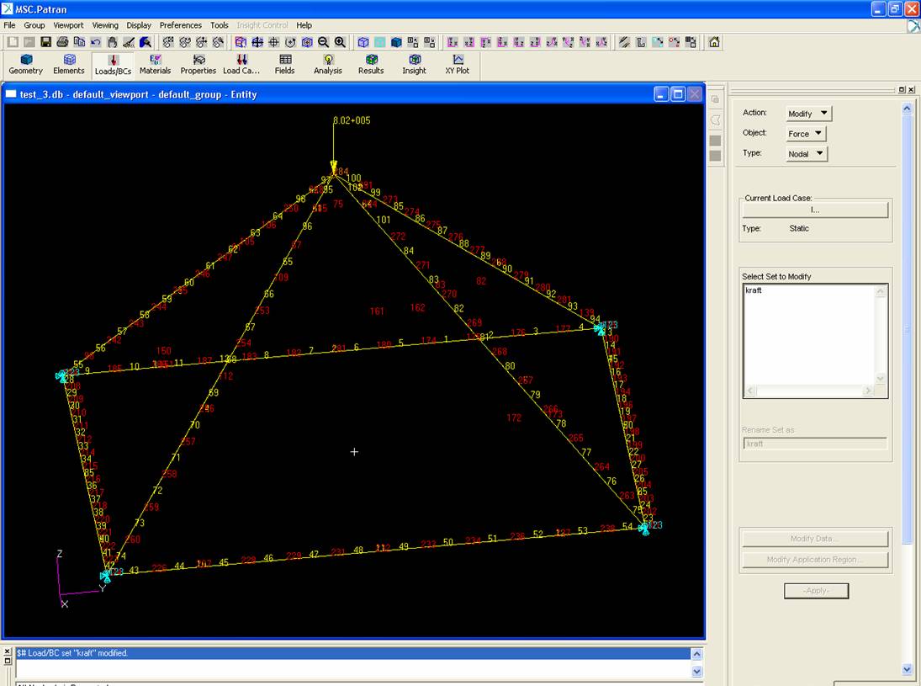This screenshot has height=686, width=921.
Task: Open the Insight application
Action: click(x=414, y=65)
